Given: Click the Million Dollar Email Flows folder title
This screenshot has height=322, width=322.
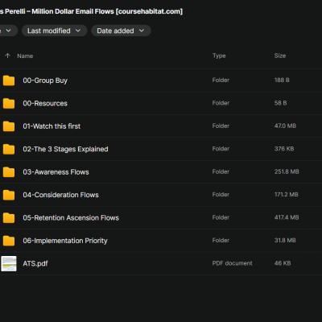Looking at the screenshot, I should click(91, 11).
